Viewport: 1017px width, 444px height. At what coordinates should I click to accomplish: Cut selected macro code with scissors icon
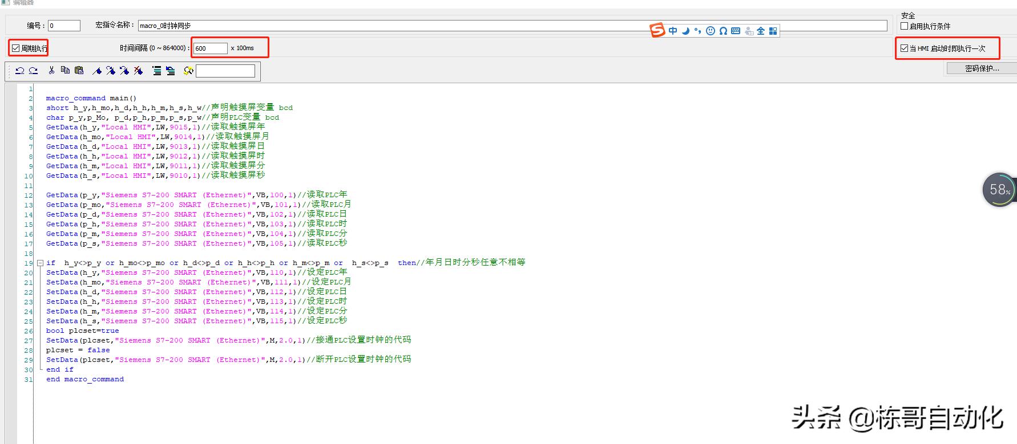tap(51, 71)
